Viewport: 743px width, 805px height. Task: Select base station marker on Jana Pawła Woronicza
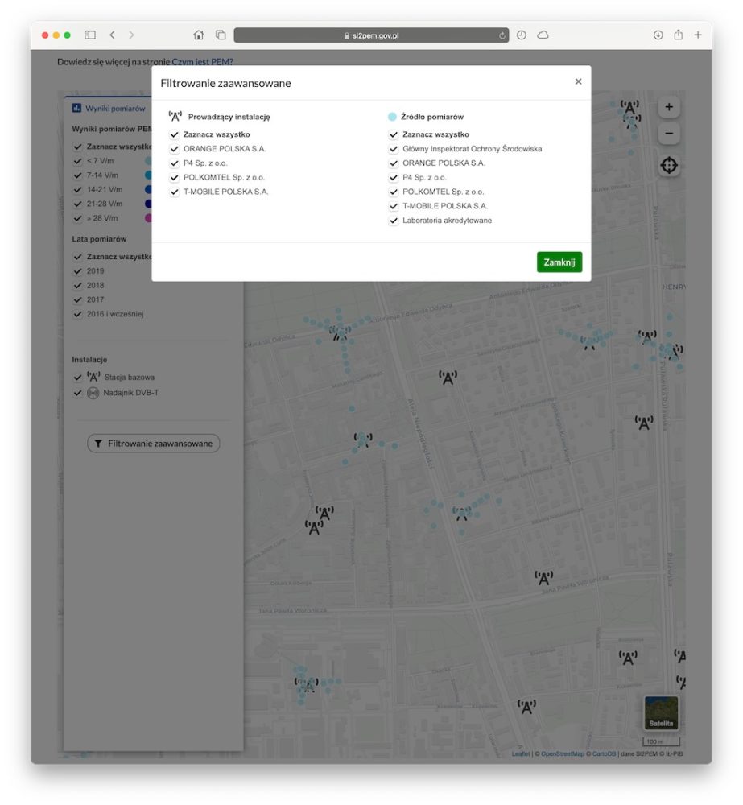(544, 578)
